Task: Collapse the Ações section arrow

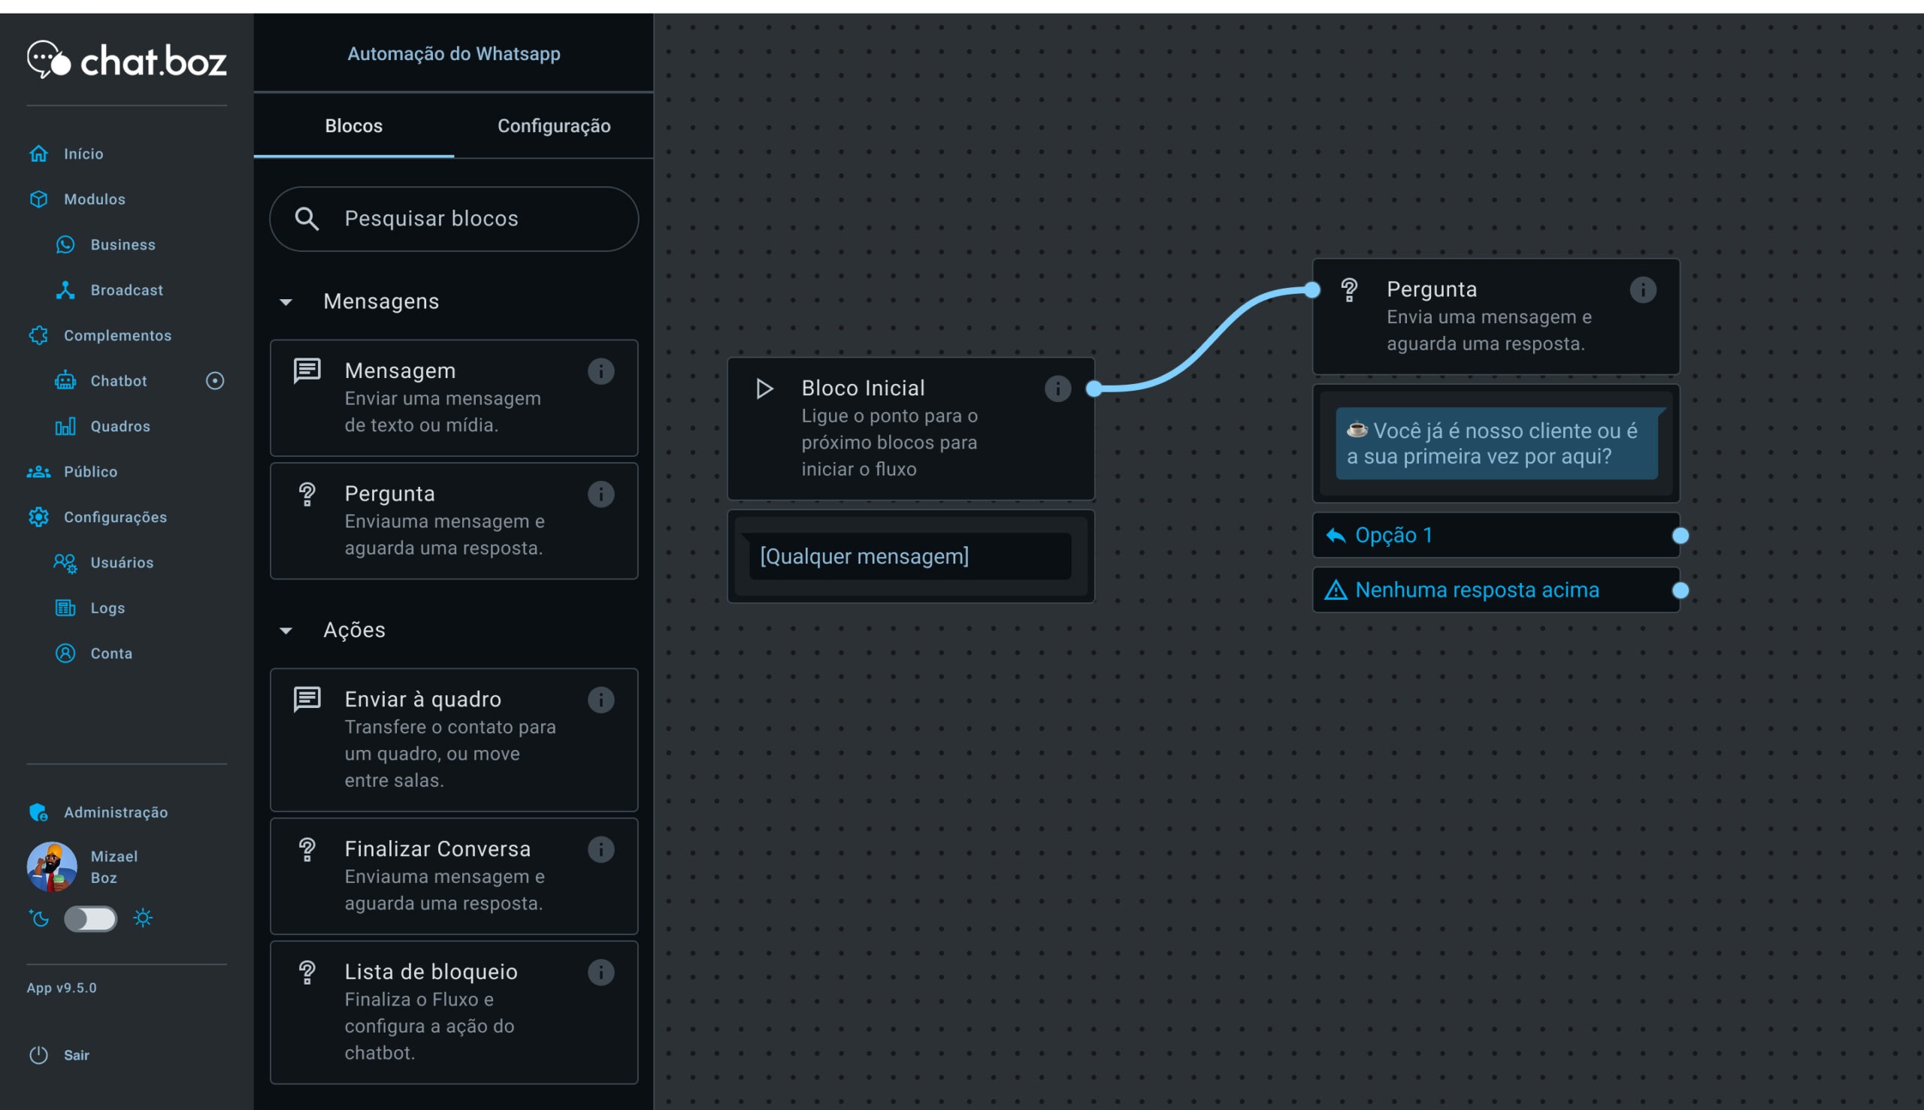Action: pyautogui.click(x=286, y=631)
